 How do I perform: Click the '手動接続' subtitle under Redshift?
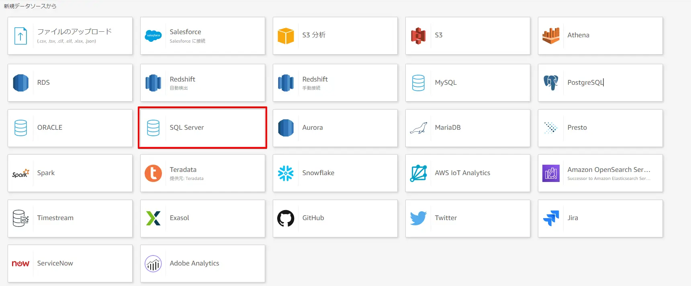click(x=311, y=88)
